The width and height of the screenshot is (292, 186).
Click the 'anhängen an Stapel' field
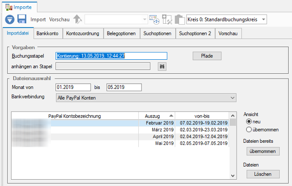pos(103,66)
